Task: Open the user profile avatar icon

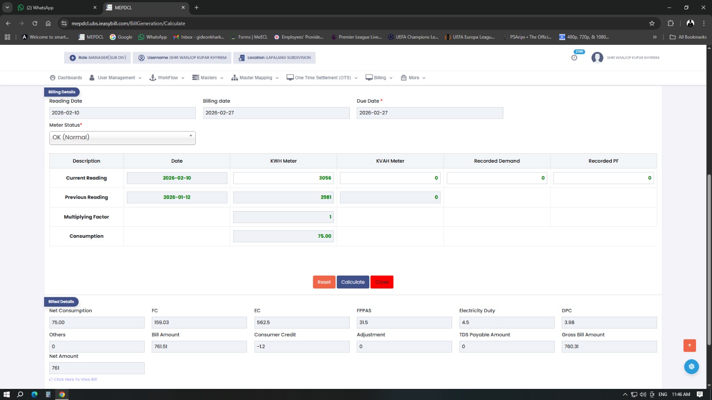Action: point(597,58)
